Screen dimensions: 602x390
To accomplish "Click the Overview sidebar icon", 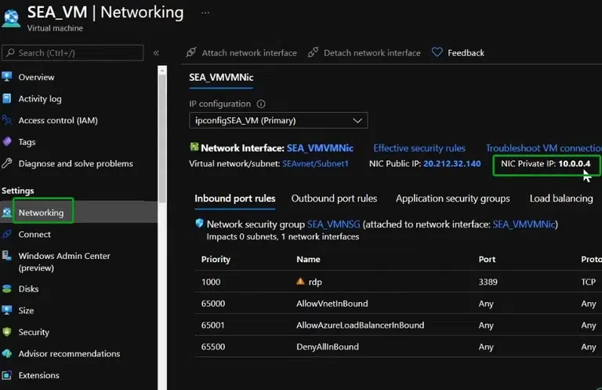I will tap(8, 77).
